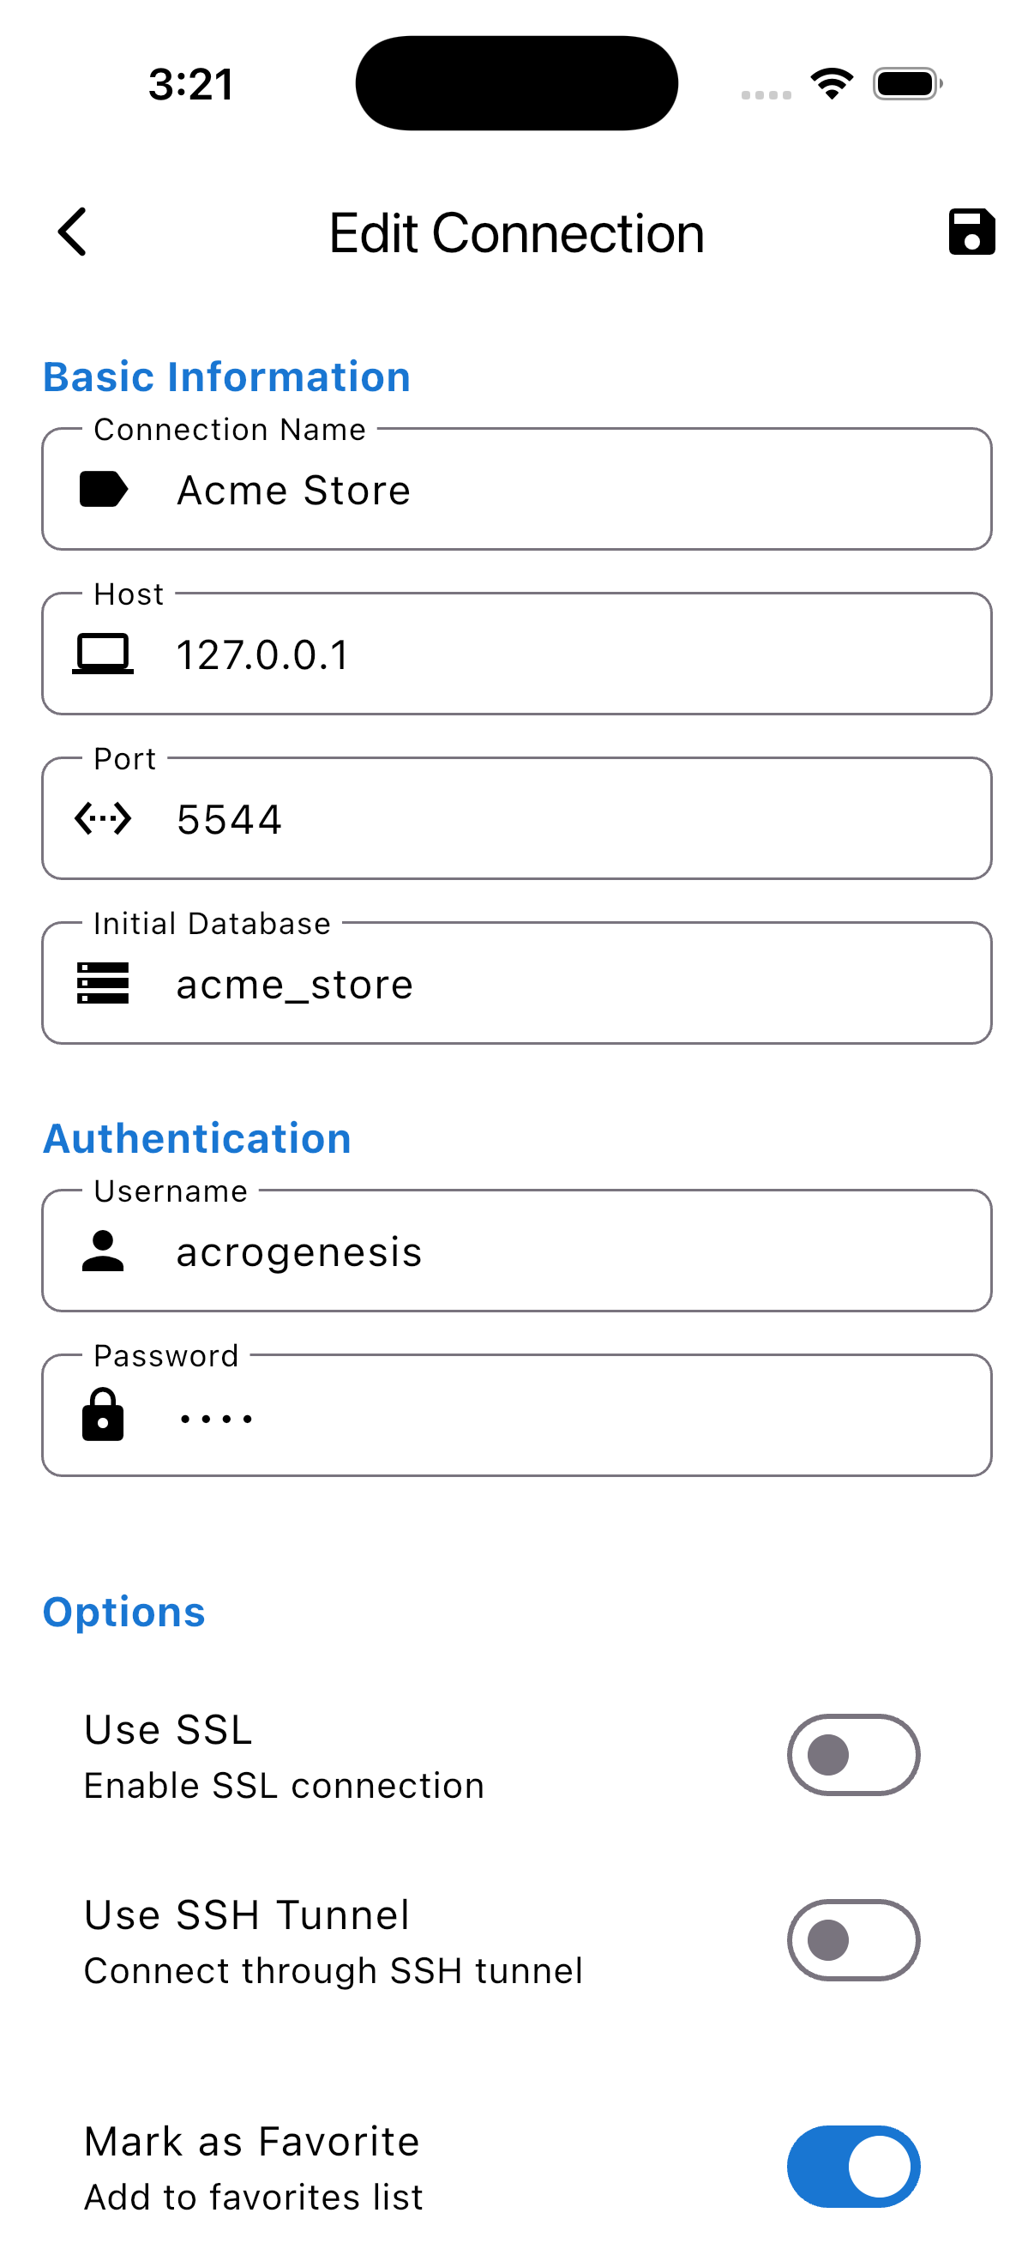The width and height of the screenshot is (1034, 2249).
Task: Tap the 'Basic Information' heading
Action: point(227,377)
